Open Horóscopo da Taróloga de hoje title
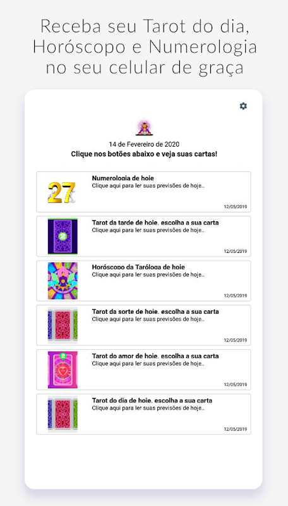This screenshot has width=288, height=506. 138,267
